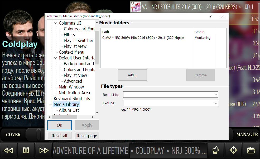Screen dimensions: 260x159
Task: Collapse the Media Library tree node
Action: (51, 105)
